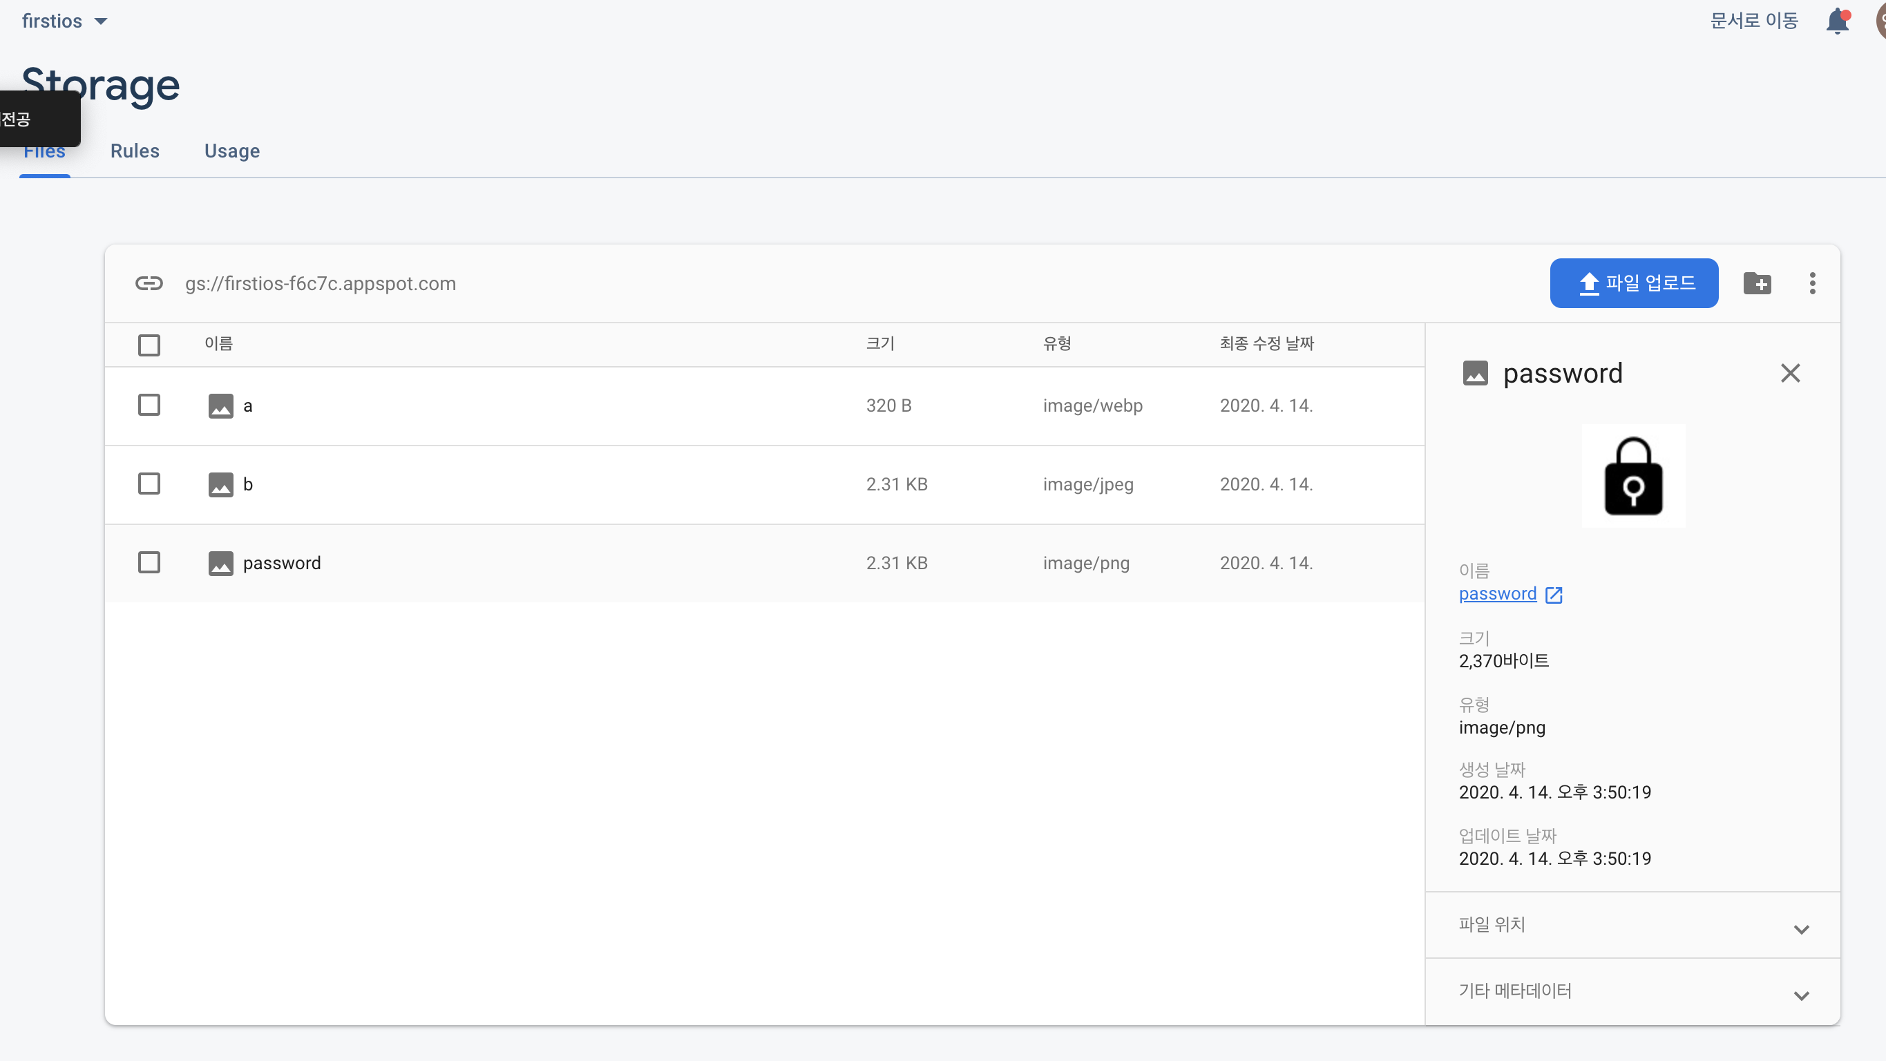Click the 크기 column header
Image resolution: width=1886 pixels, height=1061 pixels.
click(x=880, y=343)
